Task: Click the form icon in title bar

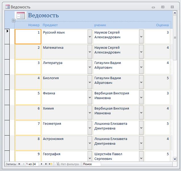Action: (7, 7)
